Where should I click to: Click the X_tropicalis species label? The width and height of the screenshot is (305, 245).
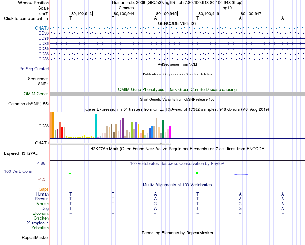click(x=38, y=223)
